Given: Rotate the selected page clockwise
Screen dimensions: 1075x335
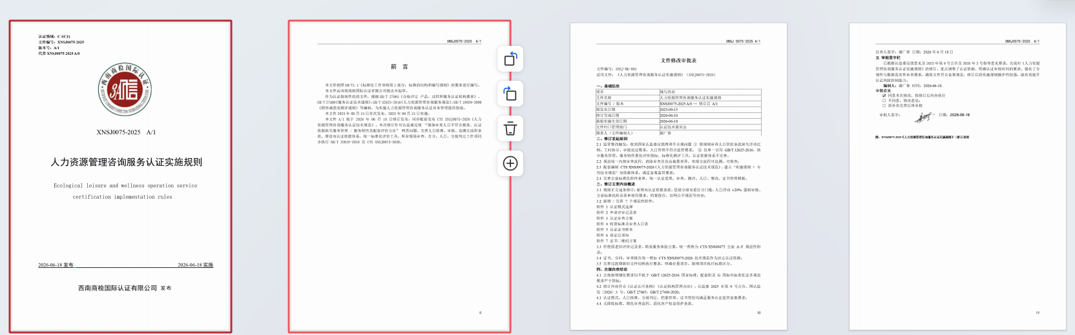Looking at the screenshot, I should click(510, 94).
